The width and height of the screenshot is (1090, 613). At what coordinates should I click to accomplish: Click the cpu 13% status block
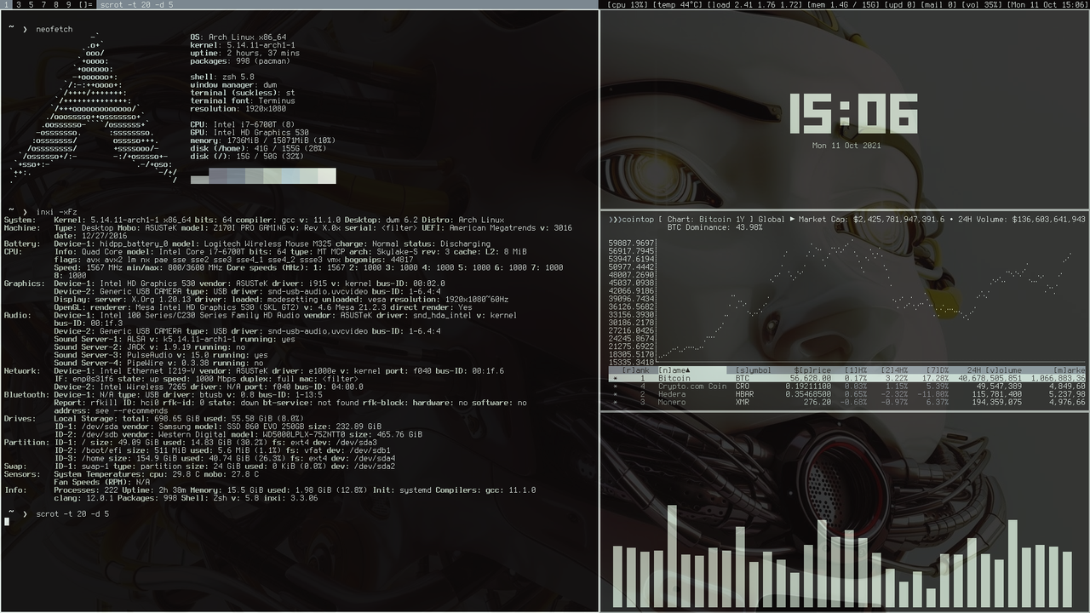tap(628, 5)
